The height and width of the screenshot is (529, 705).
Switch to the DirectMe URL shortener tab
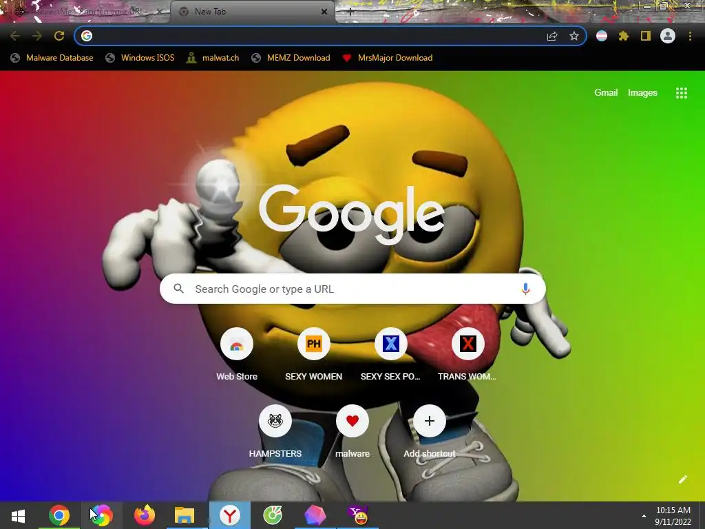(85, 12)
